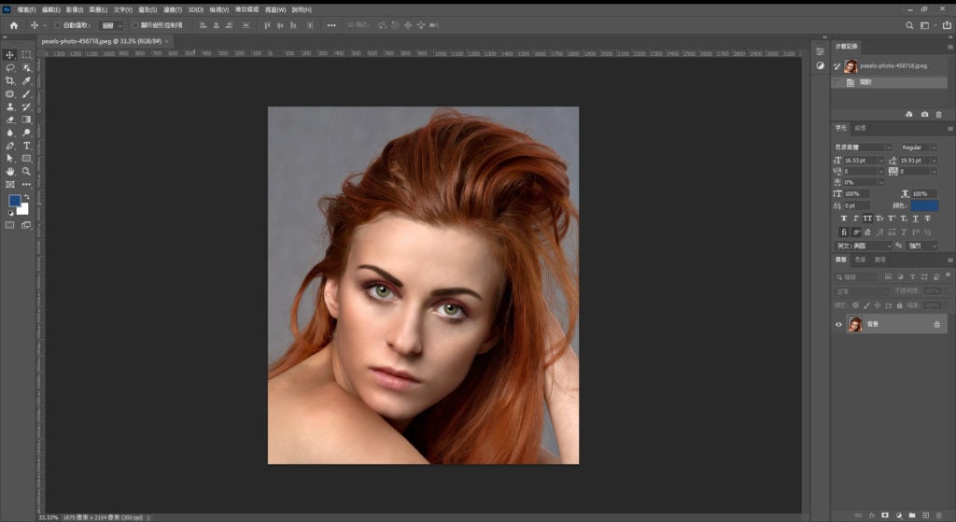956x522 pixels.
Task: Tick the show transform controls checkbox
Action: coord(134,25)
